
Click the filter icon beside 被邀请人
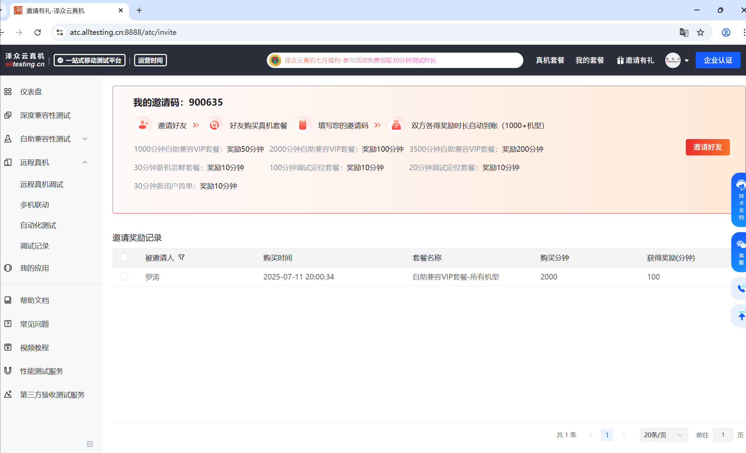coord(182,257)
